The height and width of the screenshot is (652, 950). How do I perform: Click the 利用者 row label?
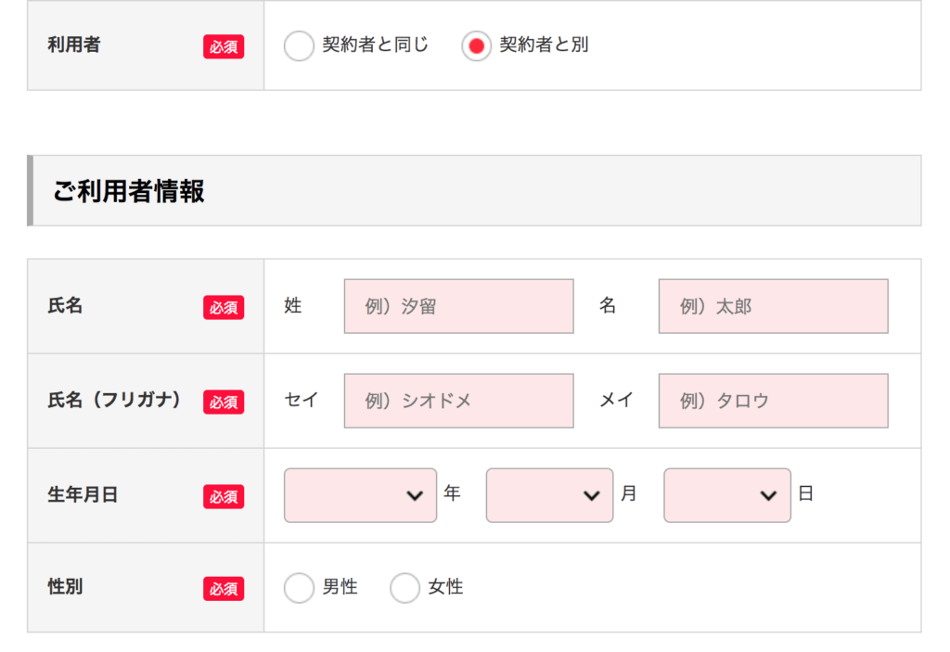74,45
